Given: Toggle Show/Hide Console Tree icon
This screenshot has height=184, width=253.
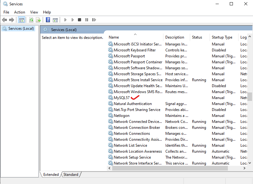Looking at the screenshot, I should [x=21, y=20].
